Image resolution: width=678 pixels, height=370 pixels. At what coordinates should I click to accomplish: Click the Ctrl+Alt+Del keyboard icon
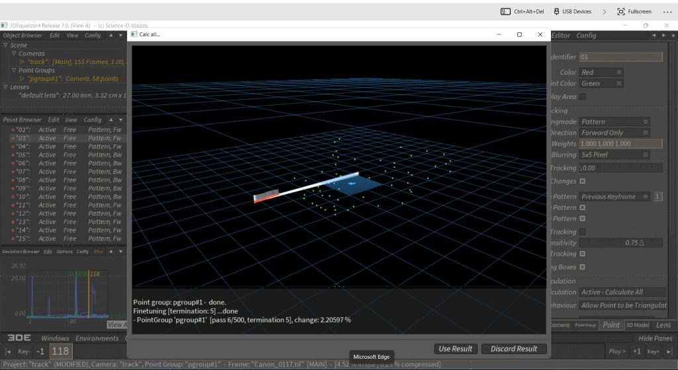505,12
